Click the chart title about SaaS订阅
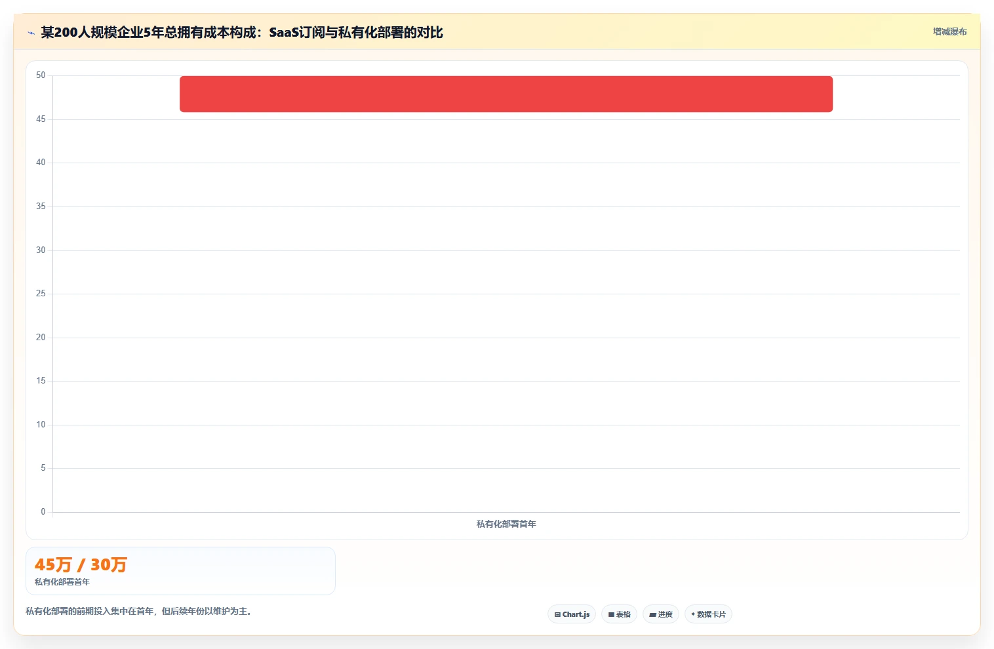994x649 pixels. (x=242, y=32)
